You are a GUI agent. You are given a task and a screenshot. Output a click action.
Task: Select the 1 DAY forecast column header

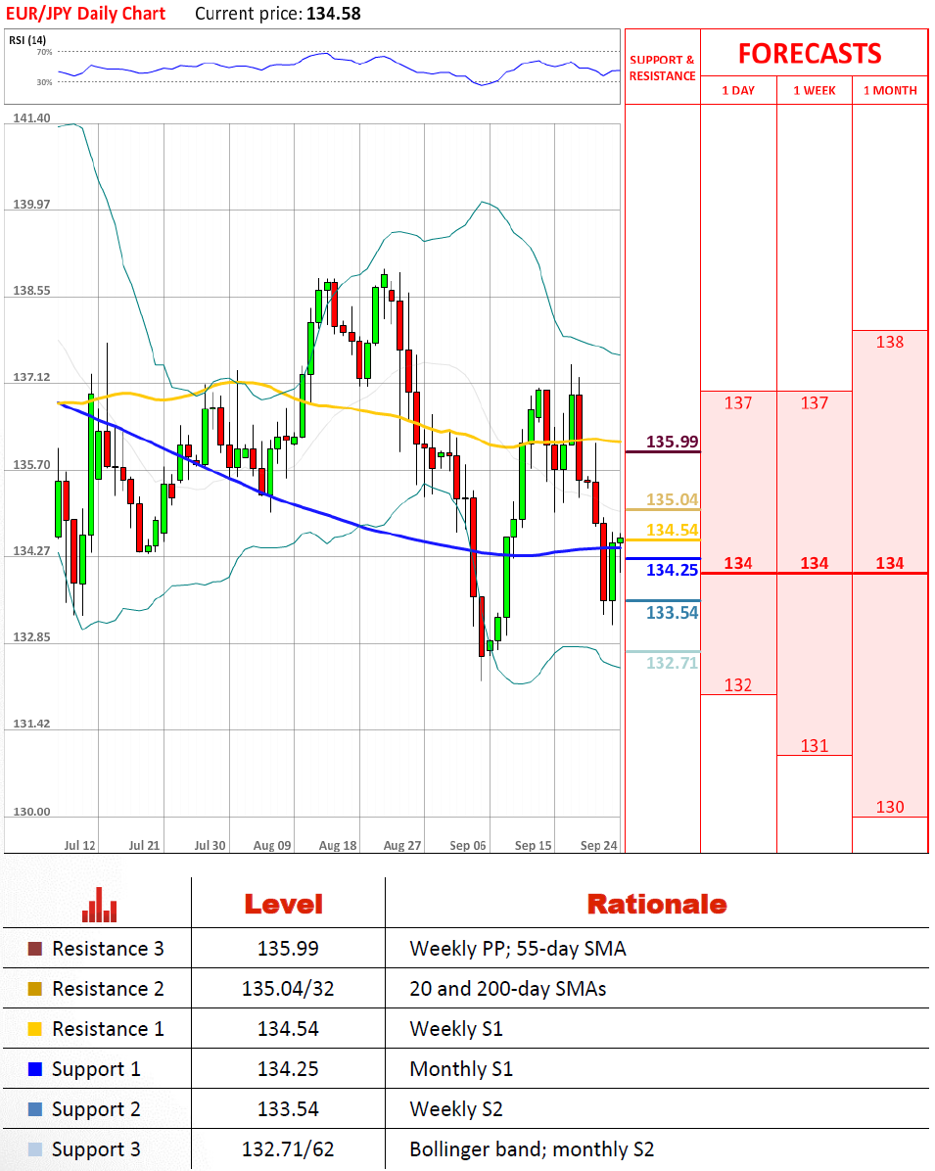tap(738, 90)
